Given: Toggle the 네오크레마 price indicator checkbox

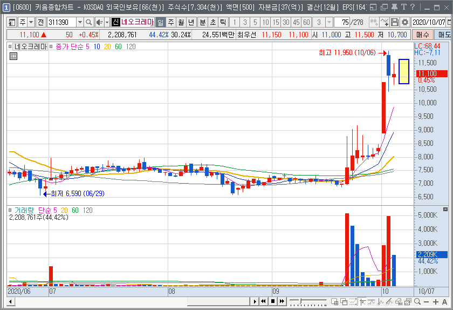Looking at the screenshot, I should (x=10, y=46).
